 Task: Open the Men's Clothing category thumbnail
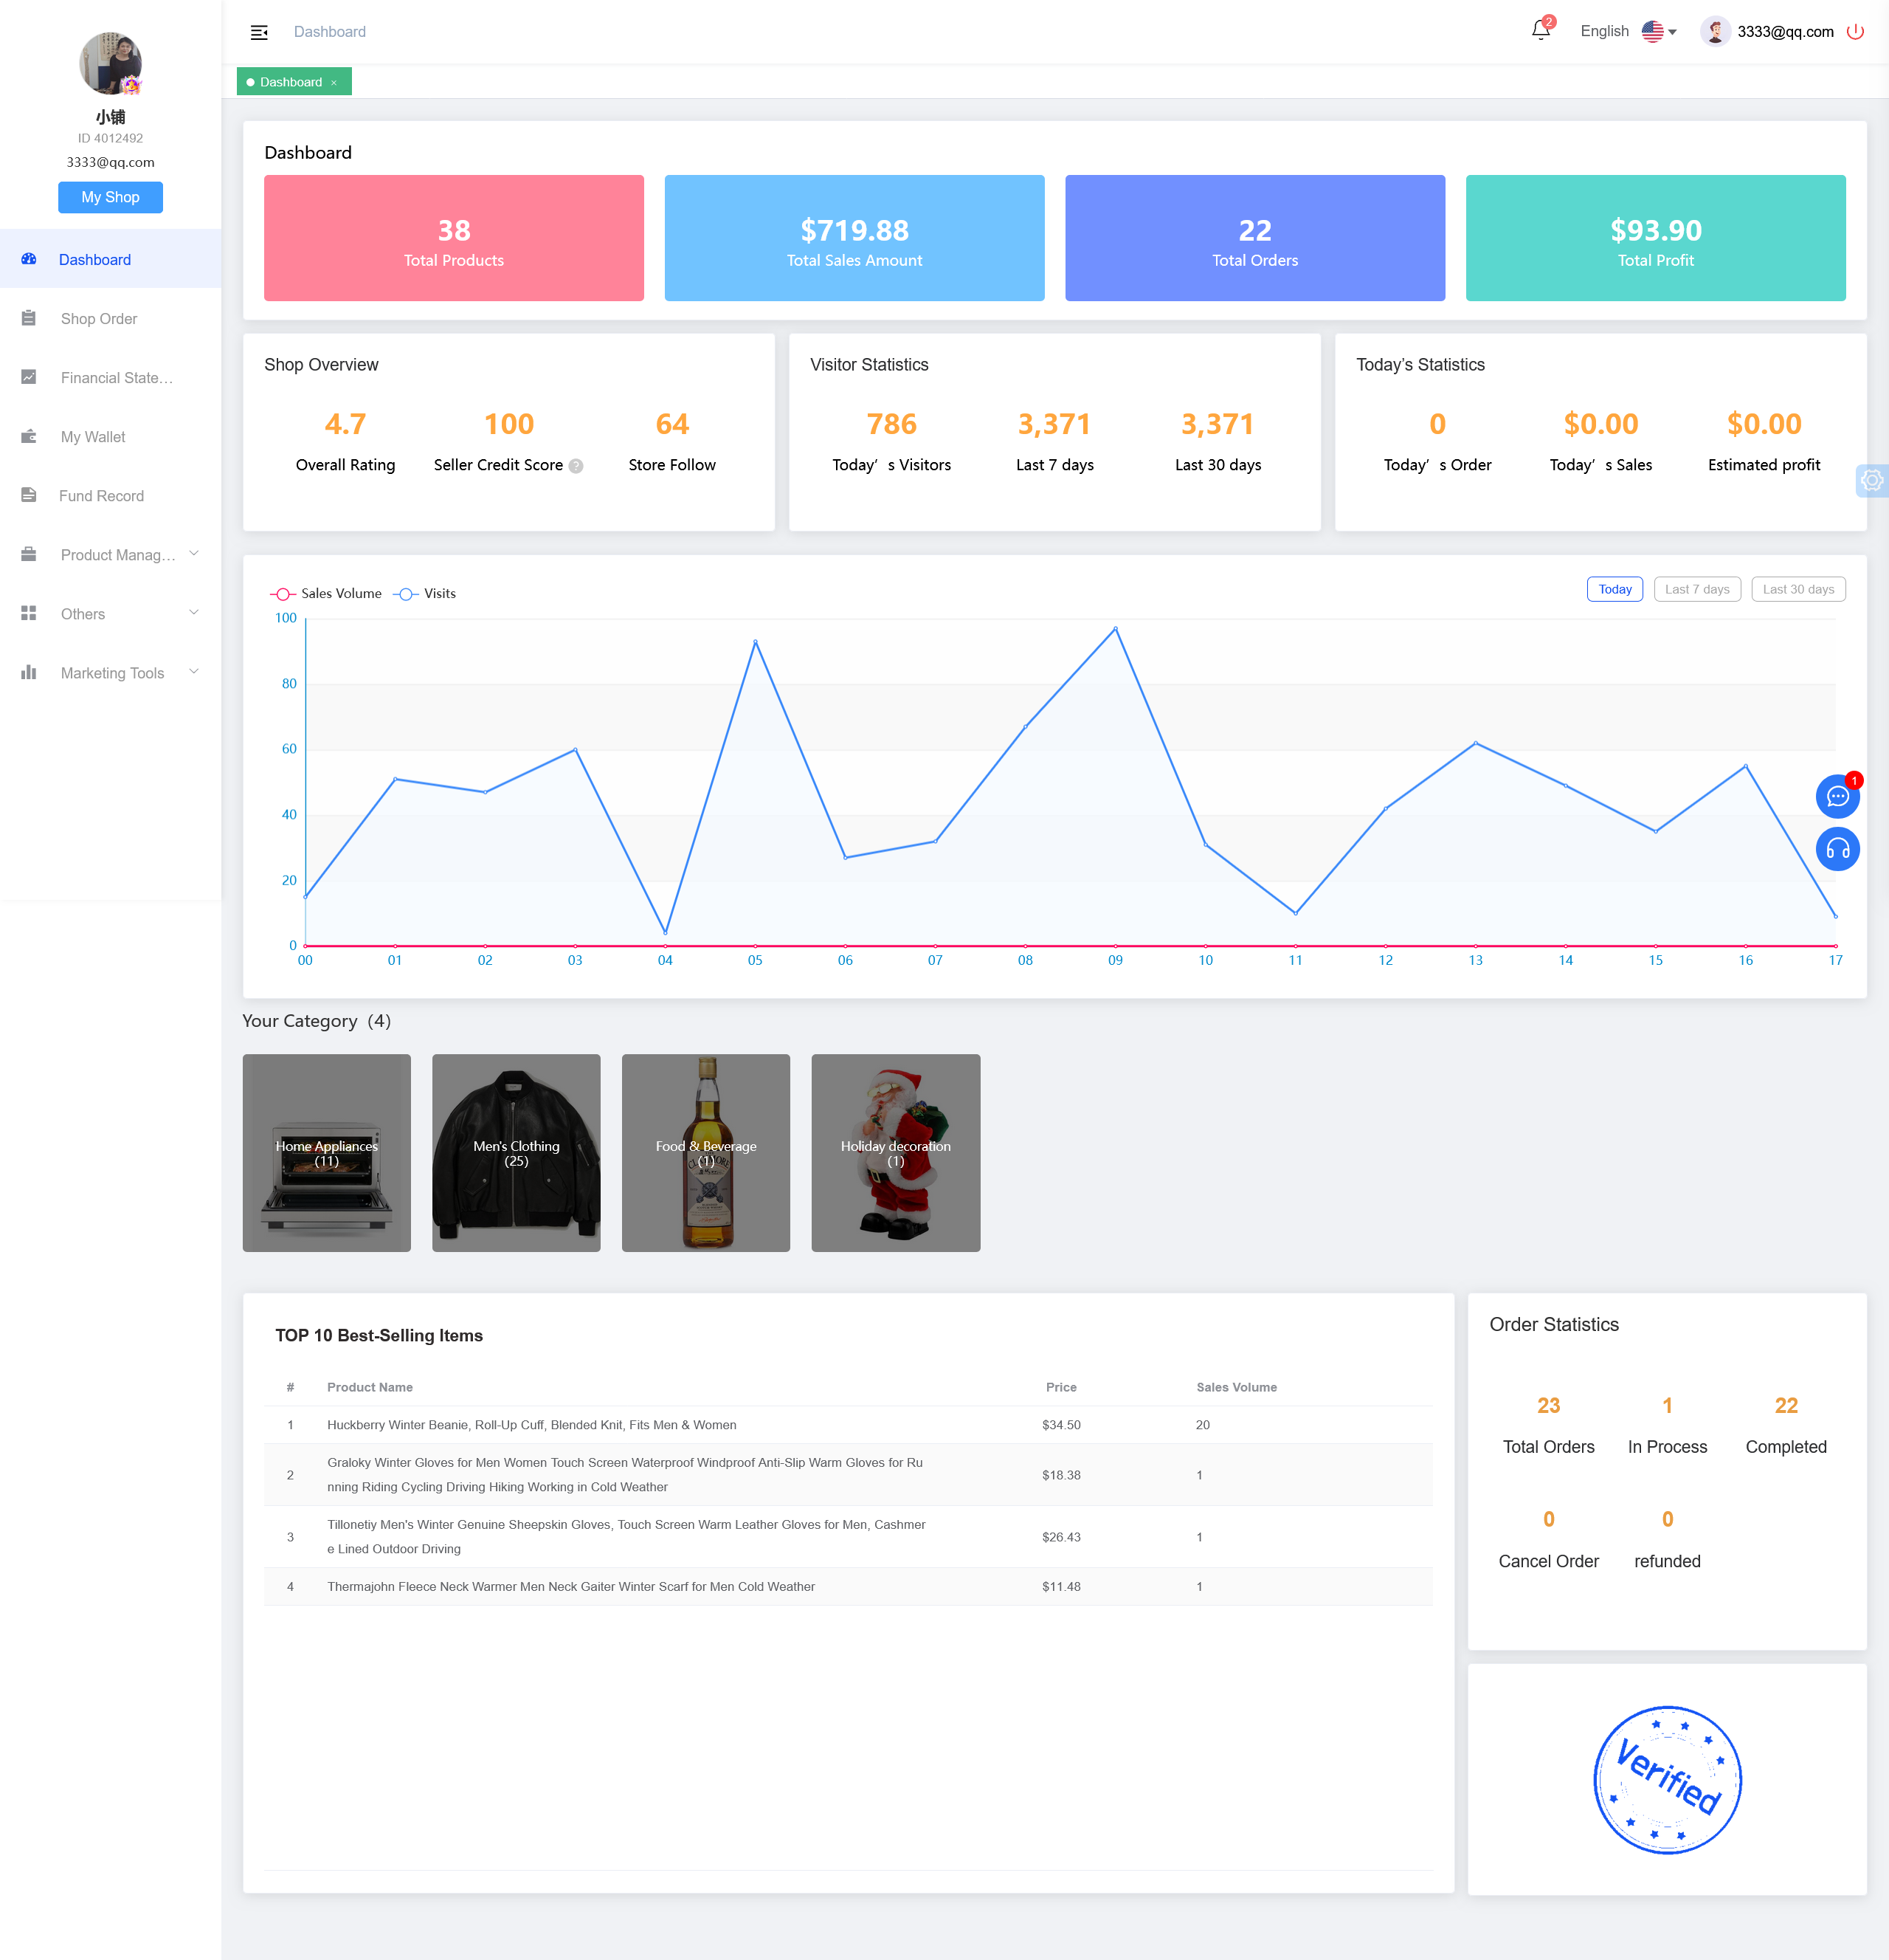(x=516, y=1153)
